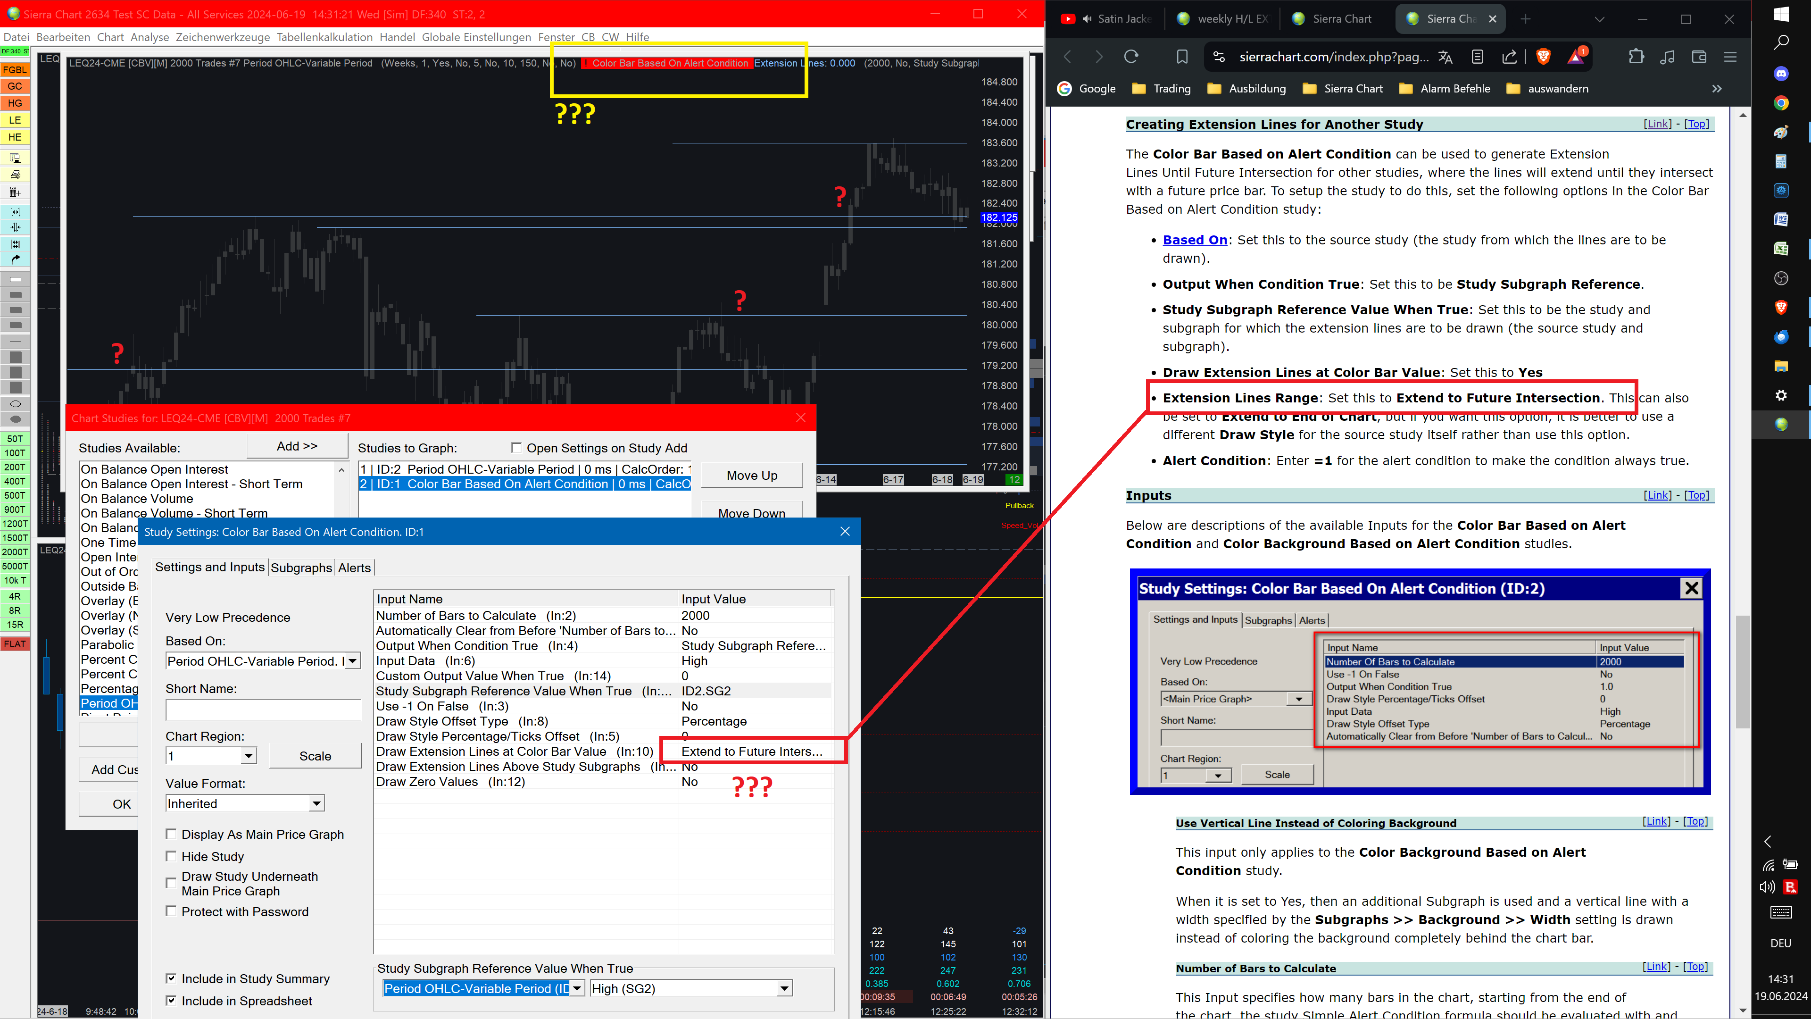
Task: Click the Short Name input field
Action: [263, 710]
